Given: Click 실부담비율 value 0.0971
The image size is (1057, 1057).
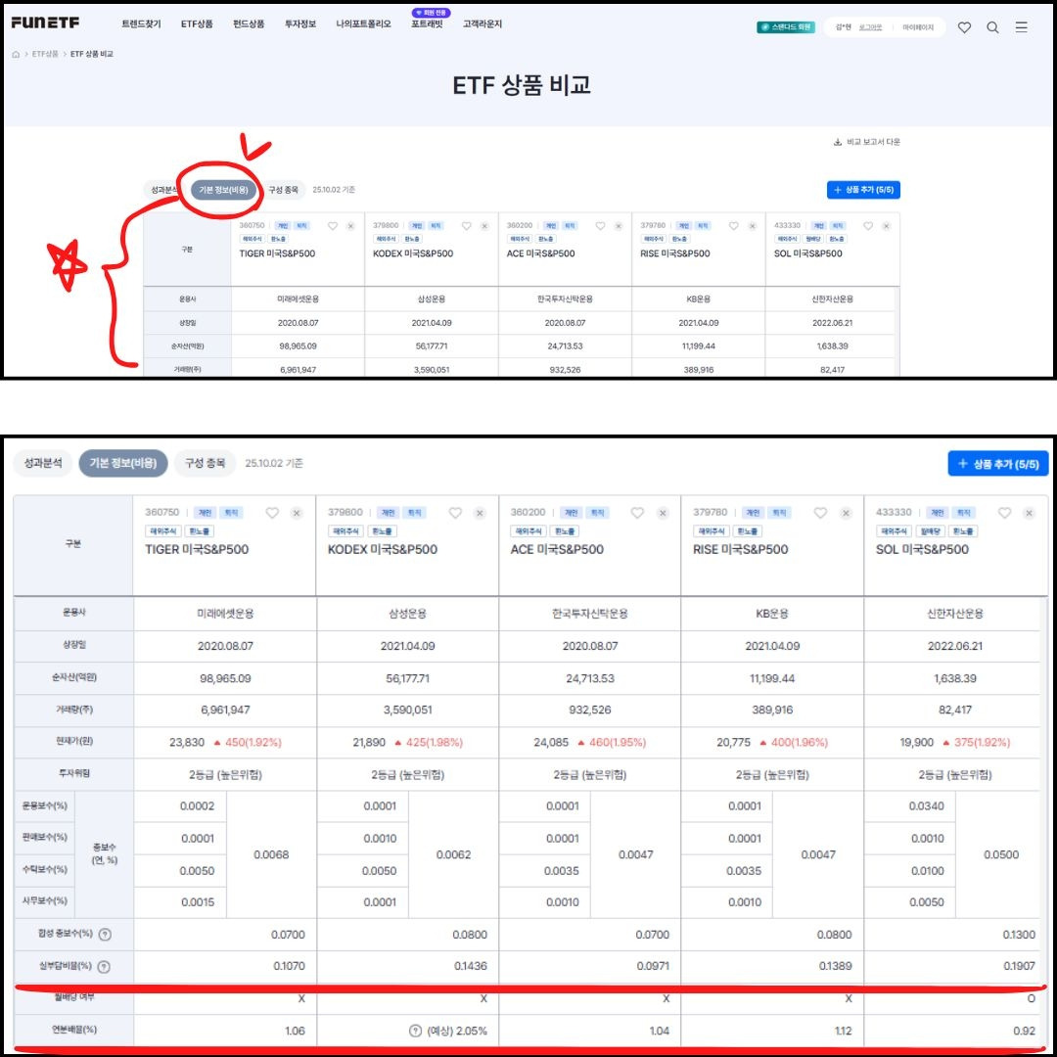Looking at the screenshot, I should click(653, 966).
